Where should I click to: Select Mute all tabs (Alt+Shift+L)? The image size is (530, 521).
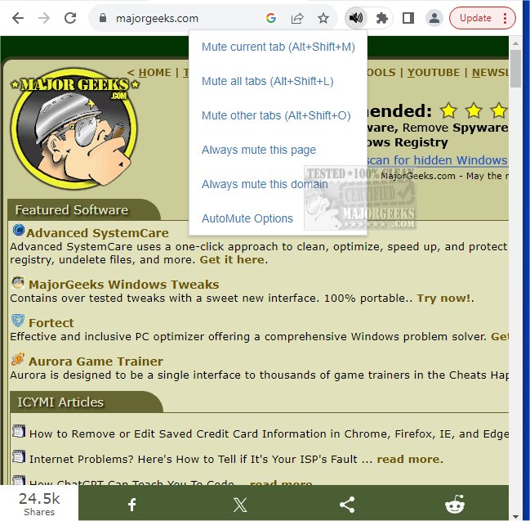(267, 81)
